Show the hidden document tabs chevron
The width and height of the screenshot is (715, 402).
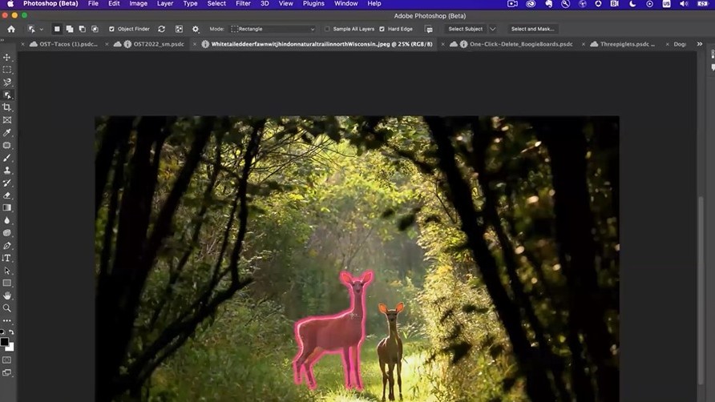[700, 44]
